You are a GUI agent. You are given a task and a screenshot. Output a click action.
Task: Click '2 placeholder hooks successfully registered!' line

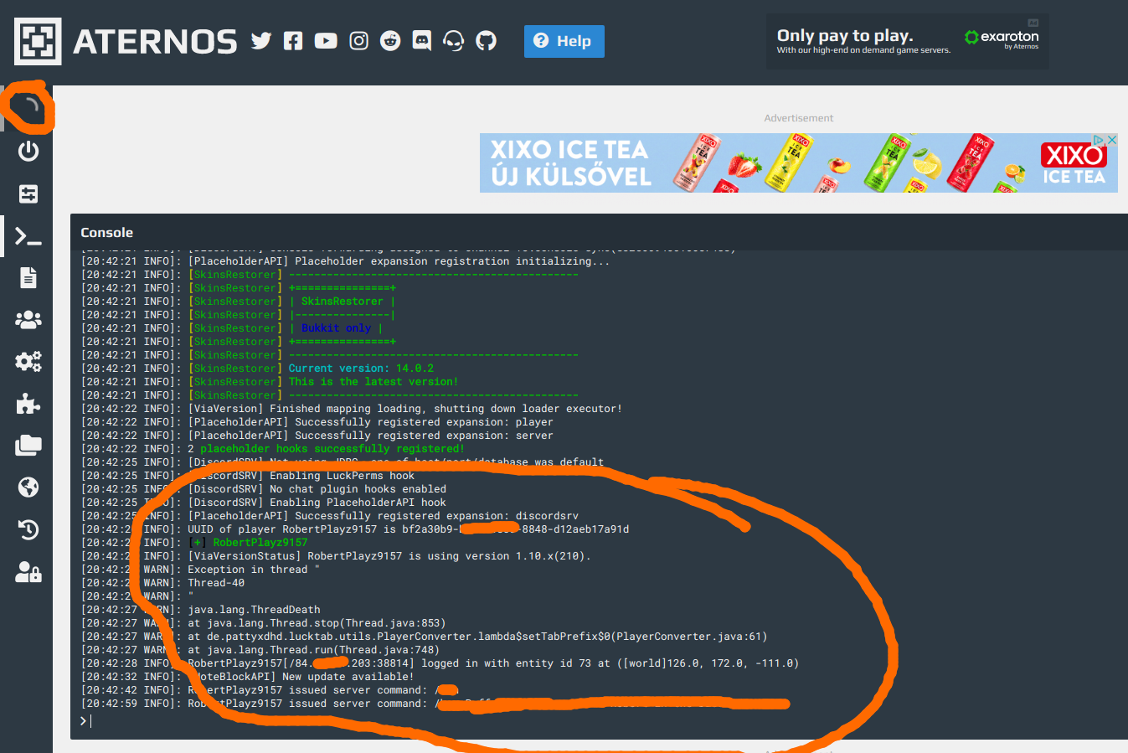tap(273, 449)
